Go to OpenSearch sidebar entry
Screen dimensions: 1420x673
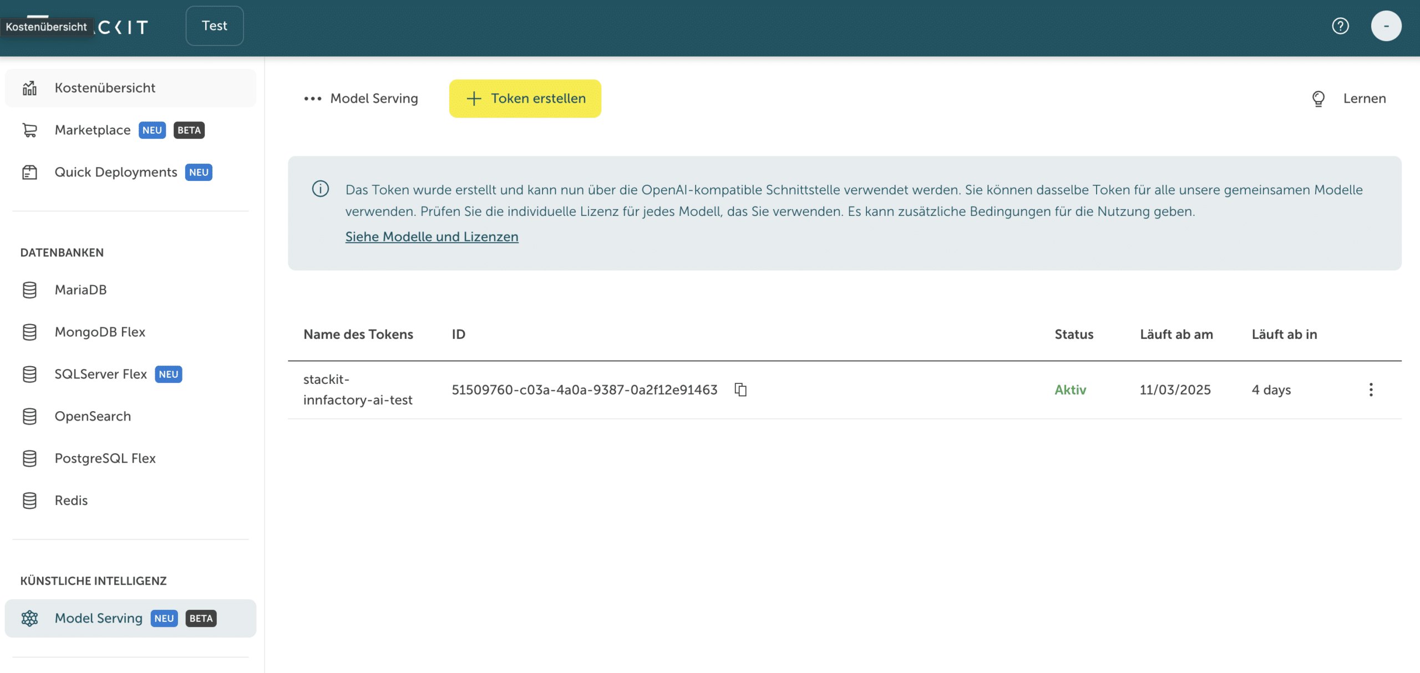pos(93,416)
